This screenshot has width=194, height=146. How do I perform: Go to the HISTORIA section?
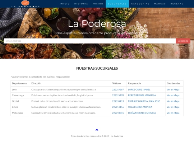point(81,4)
